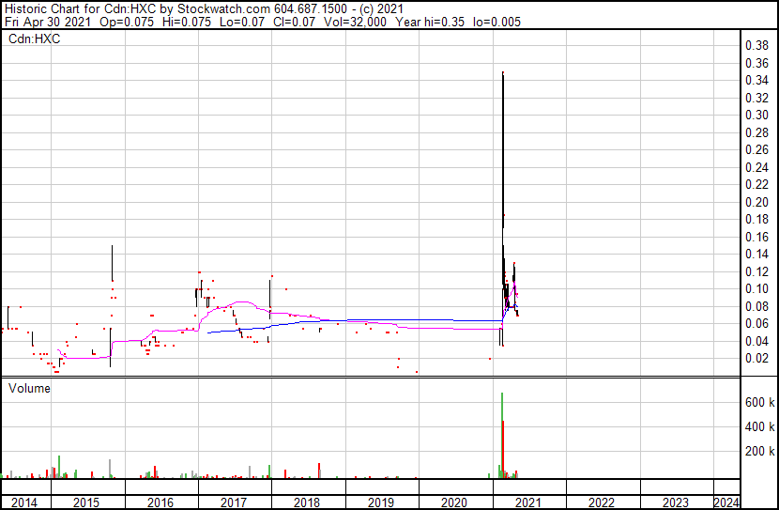Click the 0.38 price axis label
Screen dimensions: 779x510
[756, 46]
